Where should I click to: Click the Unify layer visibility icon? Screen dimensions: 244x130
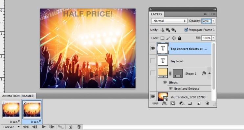point(168,30)
